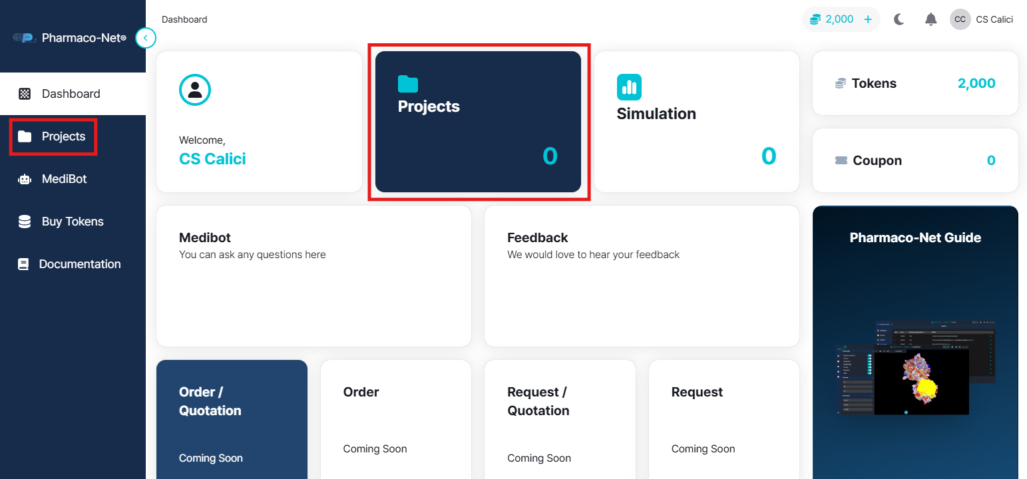Screen dimensions: 1027x479
Task: Click the profile icon on the welcome card
Action: [195, 90]
